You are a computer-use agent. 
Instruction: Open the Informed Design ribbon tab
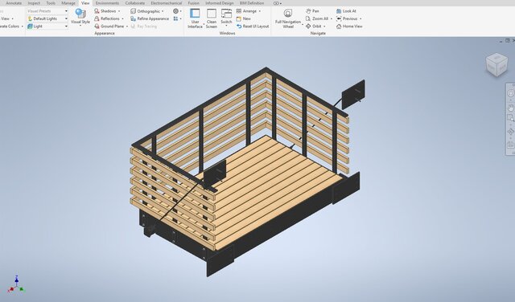(220, 3)
